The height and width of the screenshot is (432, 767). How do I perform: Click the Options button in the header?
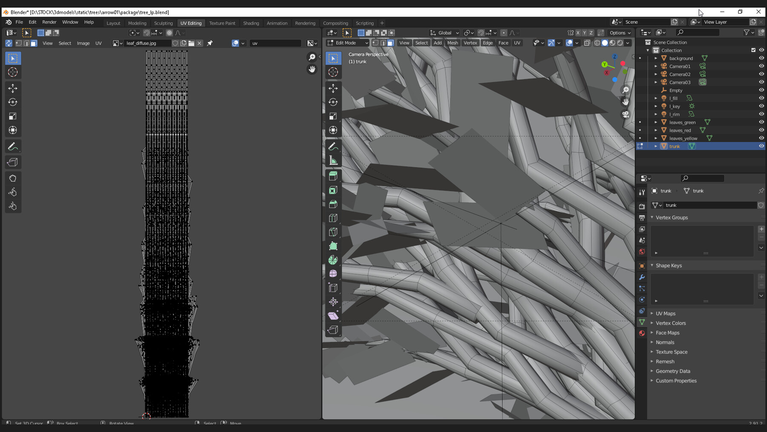[x=620, y=32]
